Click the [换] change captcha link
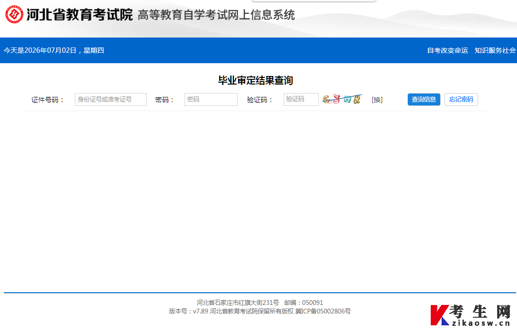The image size is (517, 332). 377,100
